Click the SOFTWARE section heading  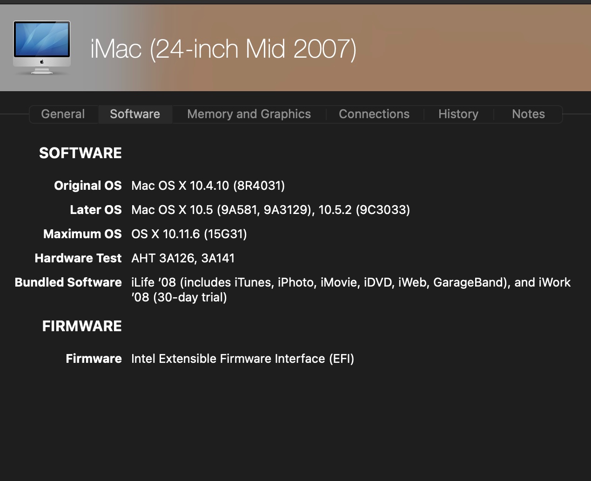(x=81, y=153)
